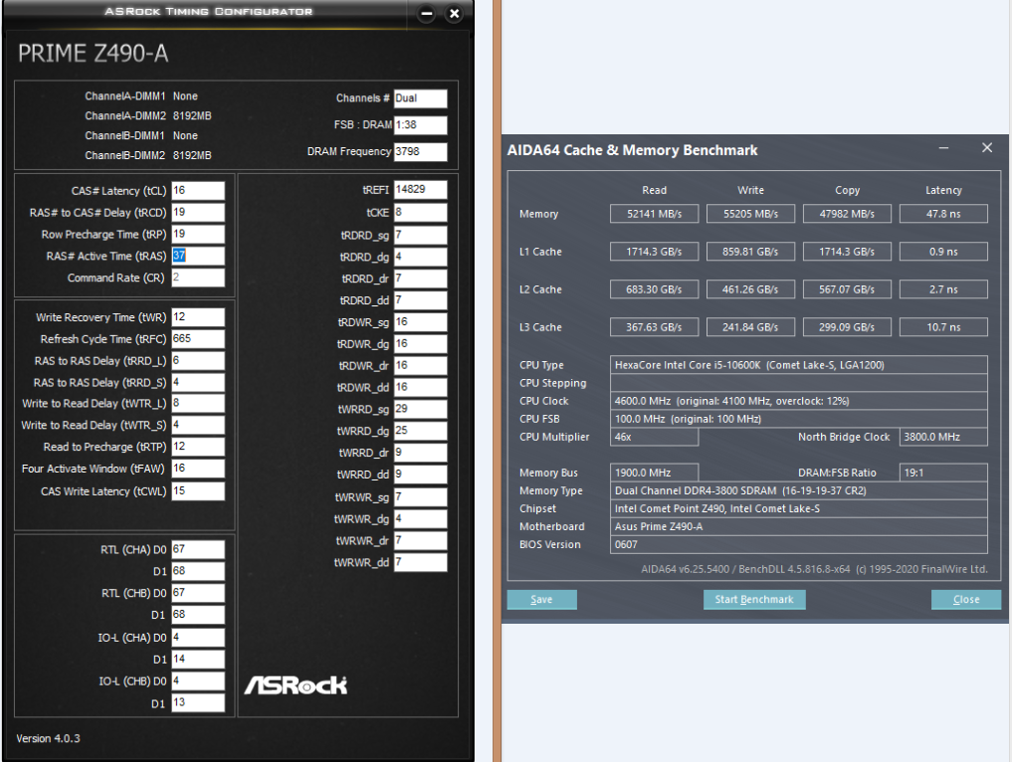The image size is (1012, 762).
Task: Click the tCKE value field
Action: click(420, 212)
